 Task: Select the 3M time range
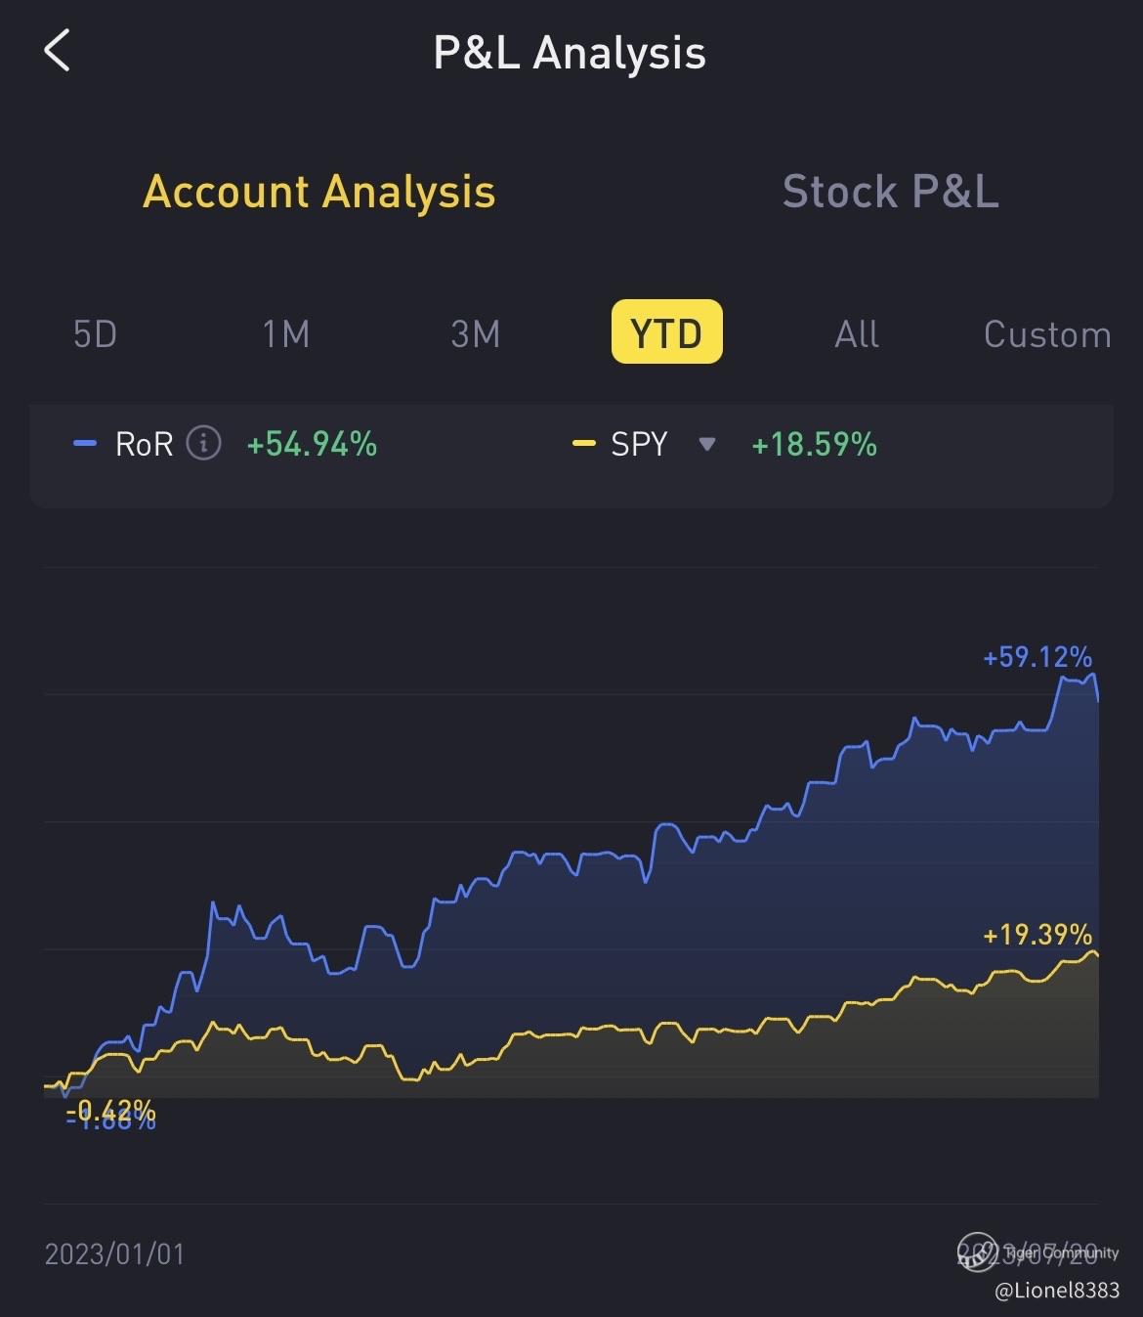point(476,334)
